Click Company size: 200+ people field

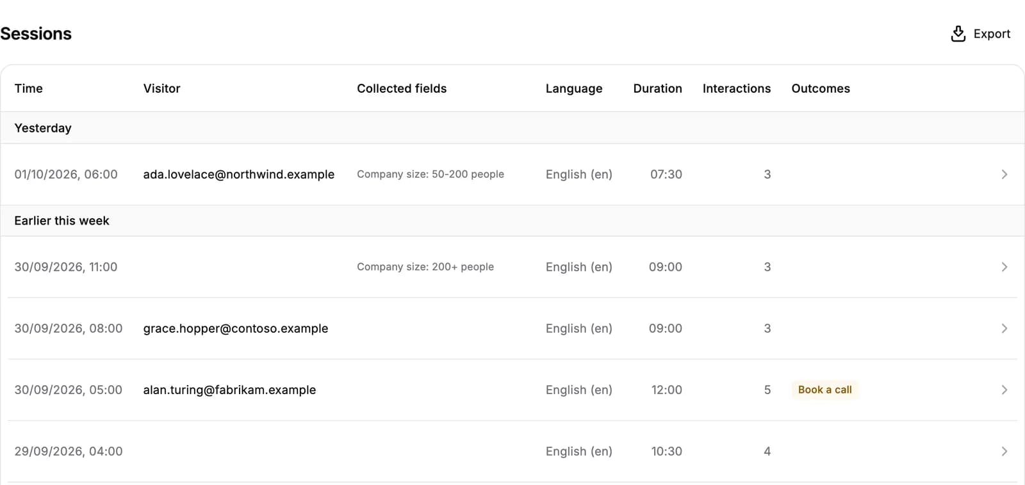tap(425, 267)
